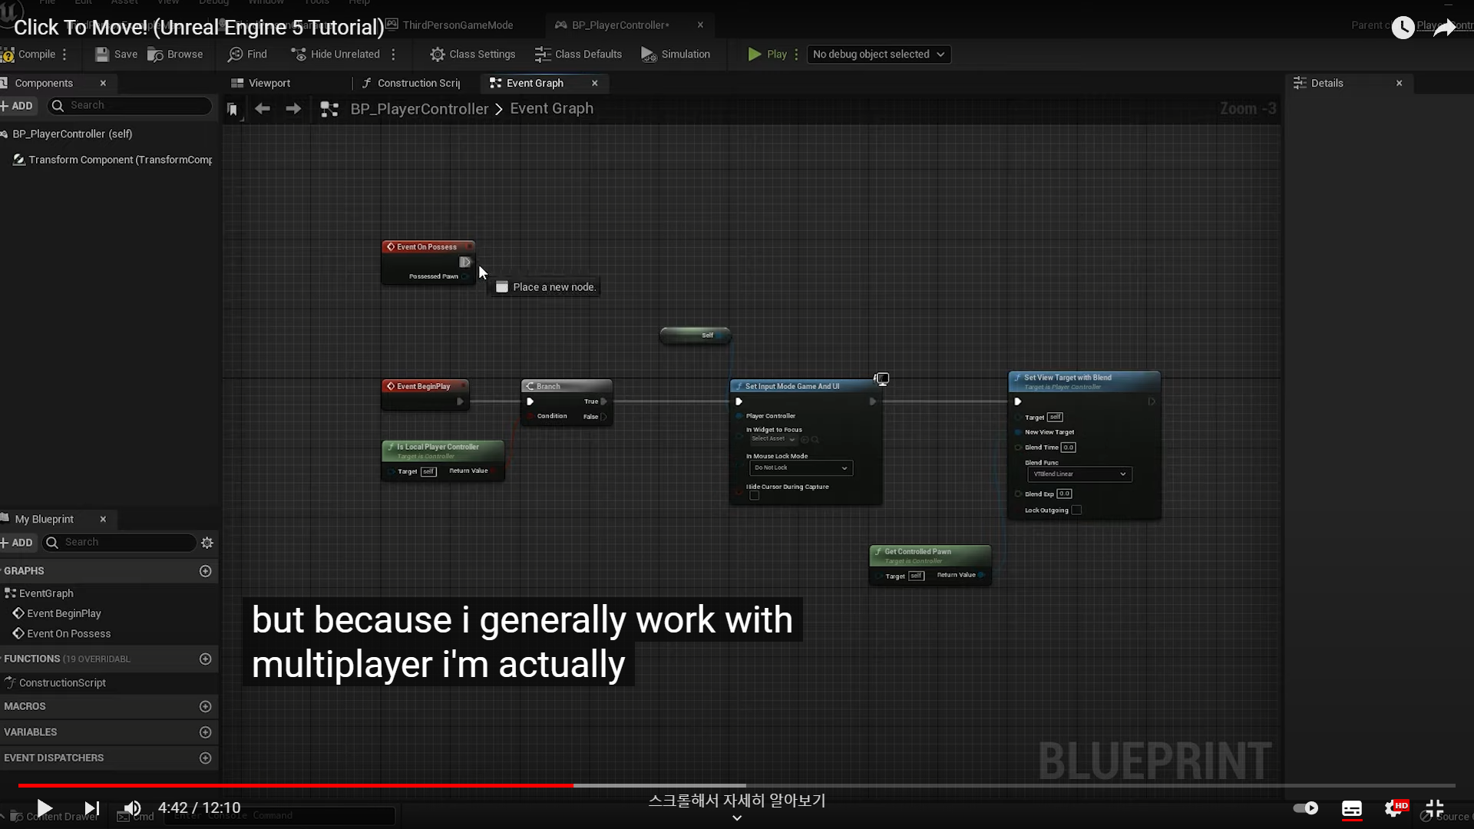Image resolution: width=1474 pixels, height=829 pixels.
Task: Navigate back with graph left arrow
Action: [x=263, y=109]
